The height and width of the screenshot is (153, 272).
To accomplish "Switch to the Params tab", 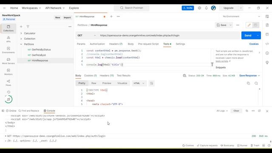I will coord(81,44).
